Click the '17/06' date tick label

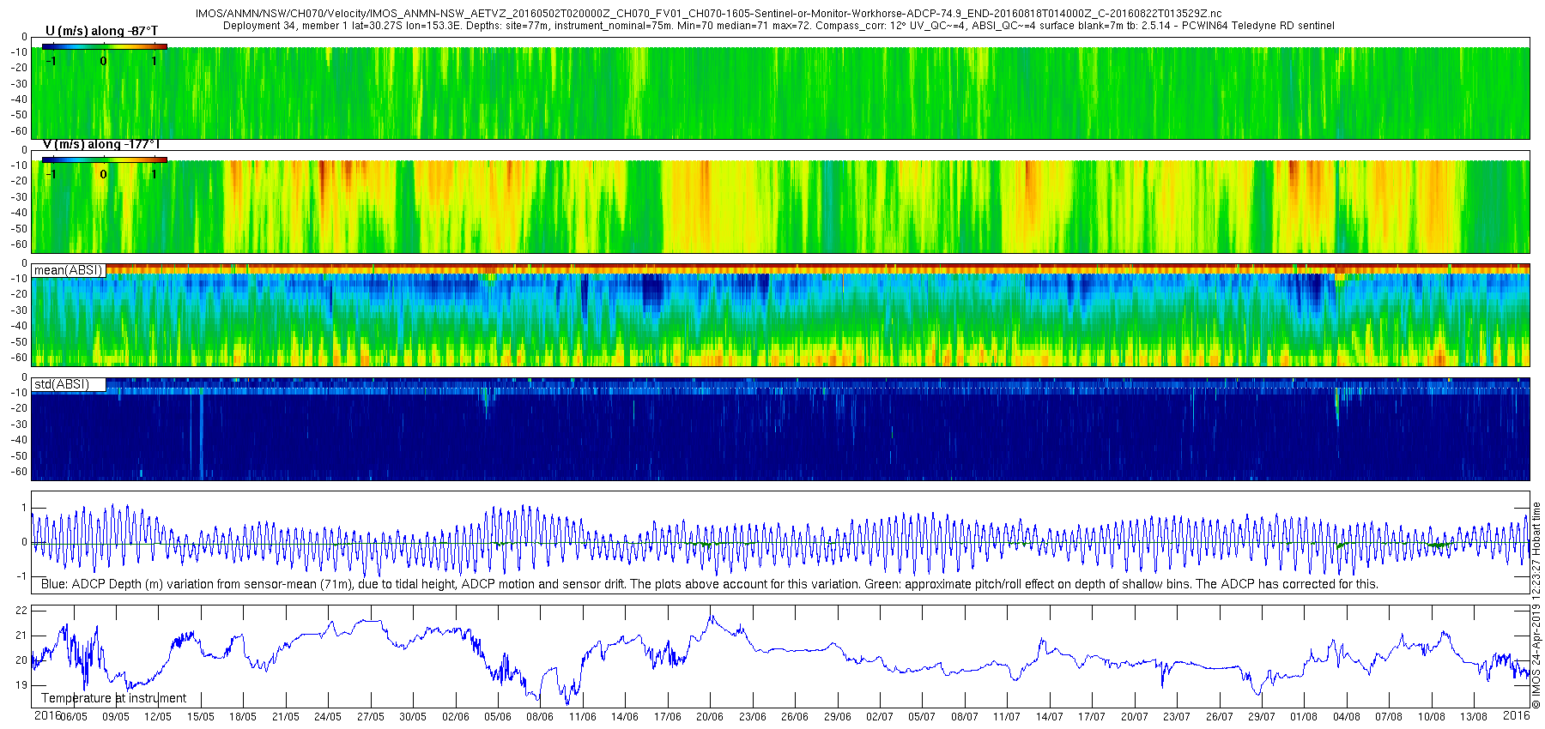pyautogui.click(x=668, y=717)
